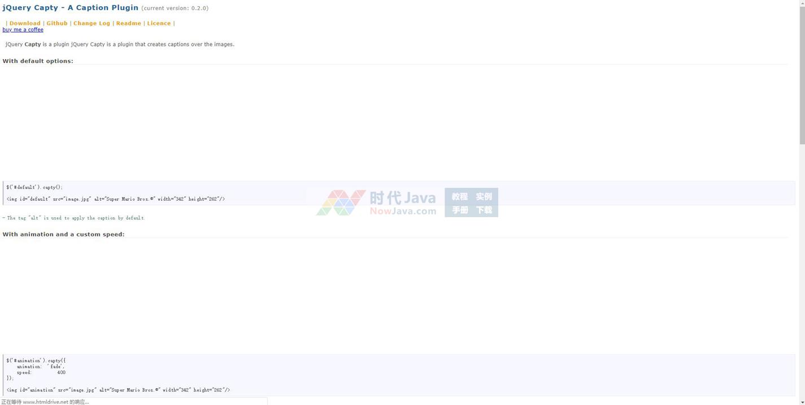Open the Github link
This screenshot has width=805, height=405.
click(x=57, y=23)
